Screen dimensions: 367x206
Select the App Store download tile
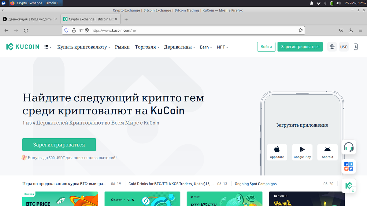[x=277, y=152]
